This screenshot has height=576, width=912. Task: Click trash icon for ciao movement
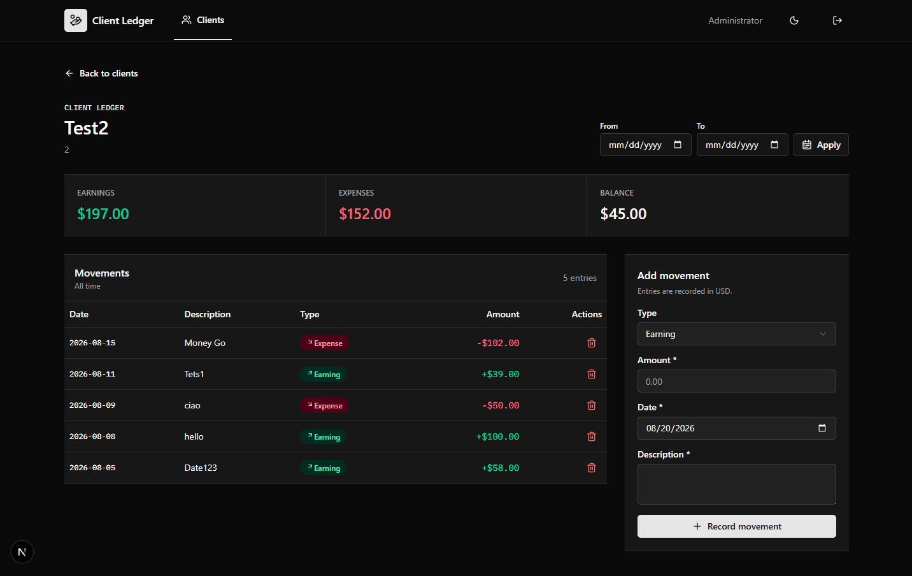coord(592,405)
